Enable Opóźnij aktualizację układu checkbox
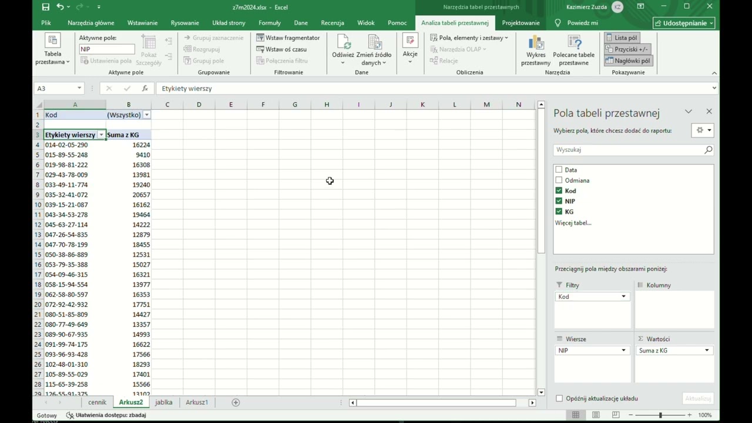Screen dimensions: 752x423 559,398
